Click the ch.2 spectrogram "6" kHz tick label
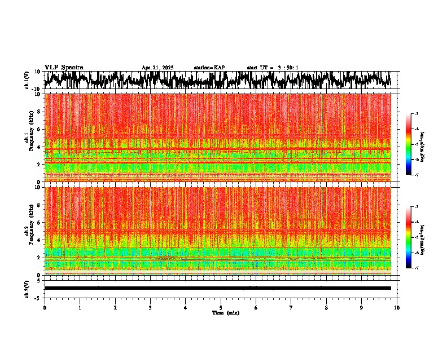 [x=39, y=223]
